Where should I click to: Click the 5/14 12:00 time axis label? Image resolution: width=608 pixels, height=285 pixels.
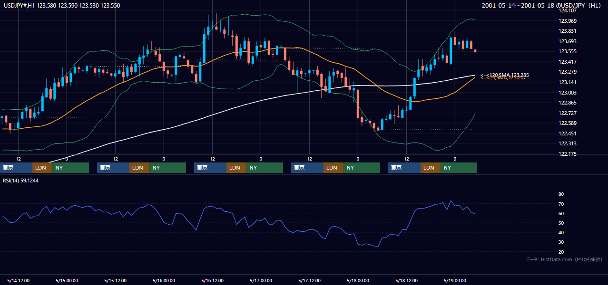click(19, 280)
